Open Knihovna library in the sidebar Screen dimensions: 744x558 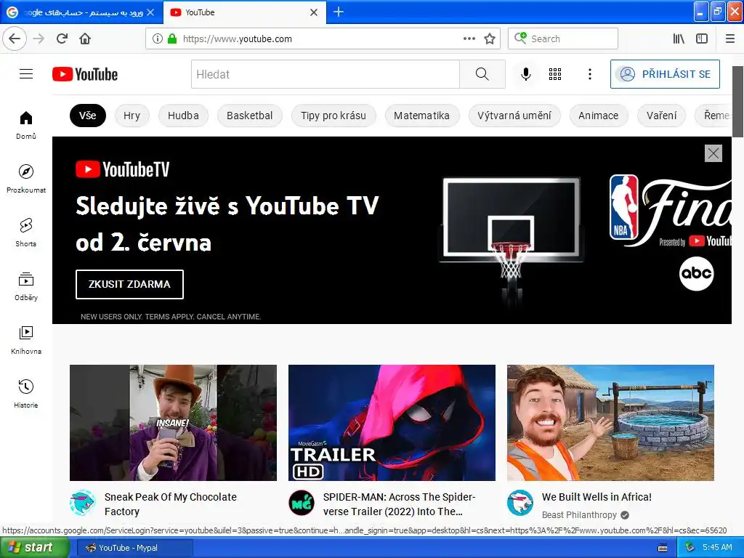pyautogui.click(x=26, y=340)
